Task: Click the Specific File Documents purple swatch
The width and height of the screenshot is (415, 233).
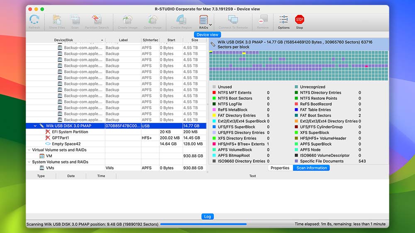Action: (x=296, y=161)
